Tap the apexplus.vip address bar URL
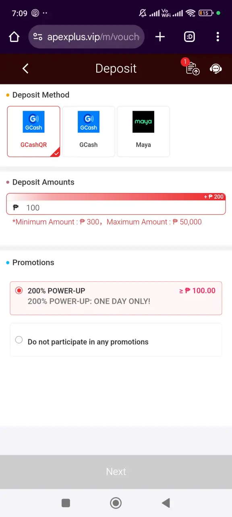This screenshot has height=517, width=232. click(x=93, y=37)
